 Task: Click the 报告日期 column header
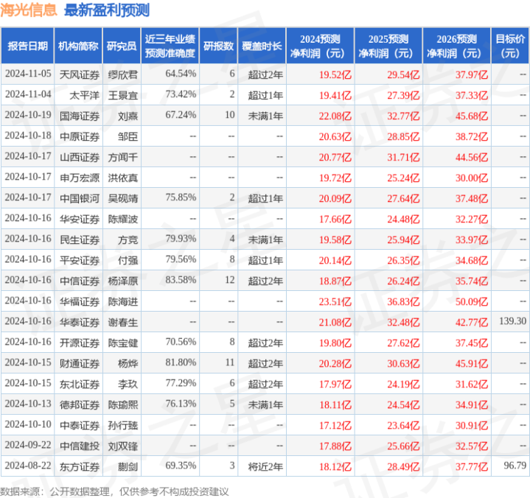click(x=27, y=46)
